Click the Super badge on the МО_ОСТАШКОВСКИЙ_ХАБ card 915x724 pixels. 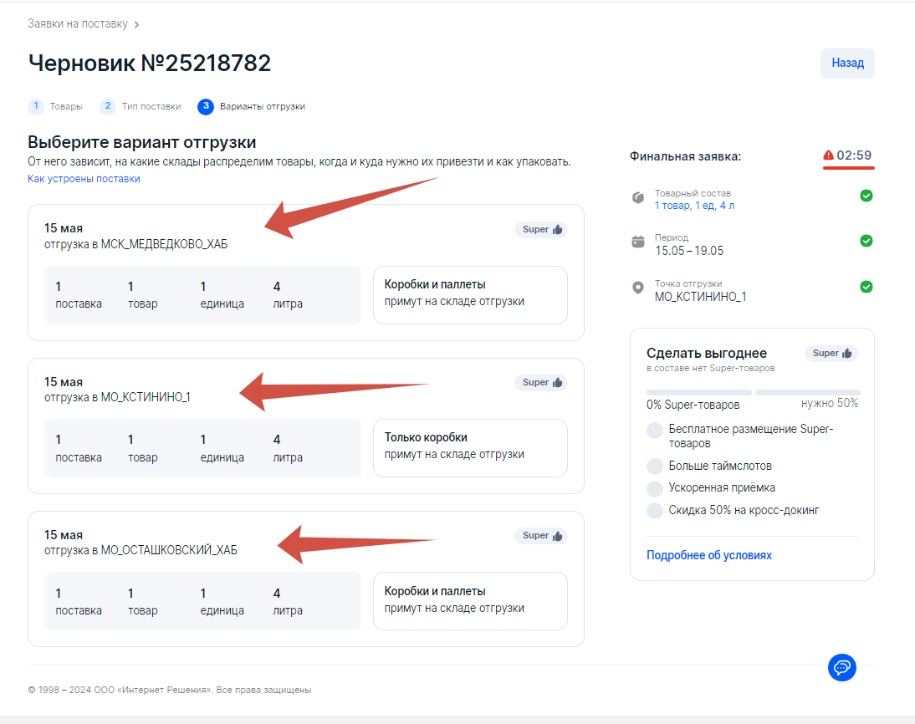(540, 536)
